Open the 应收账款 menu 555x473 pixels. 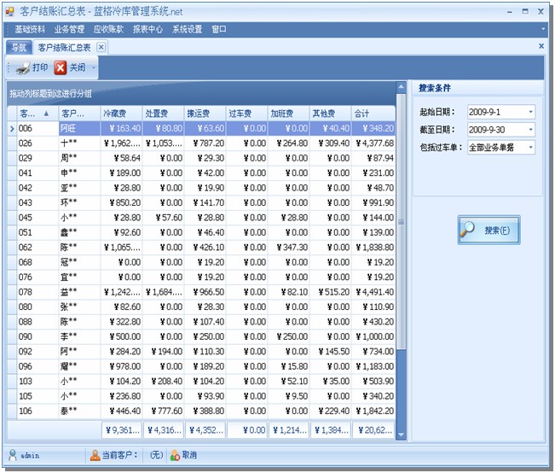[x=108, y=29]
